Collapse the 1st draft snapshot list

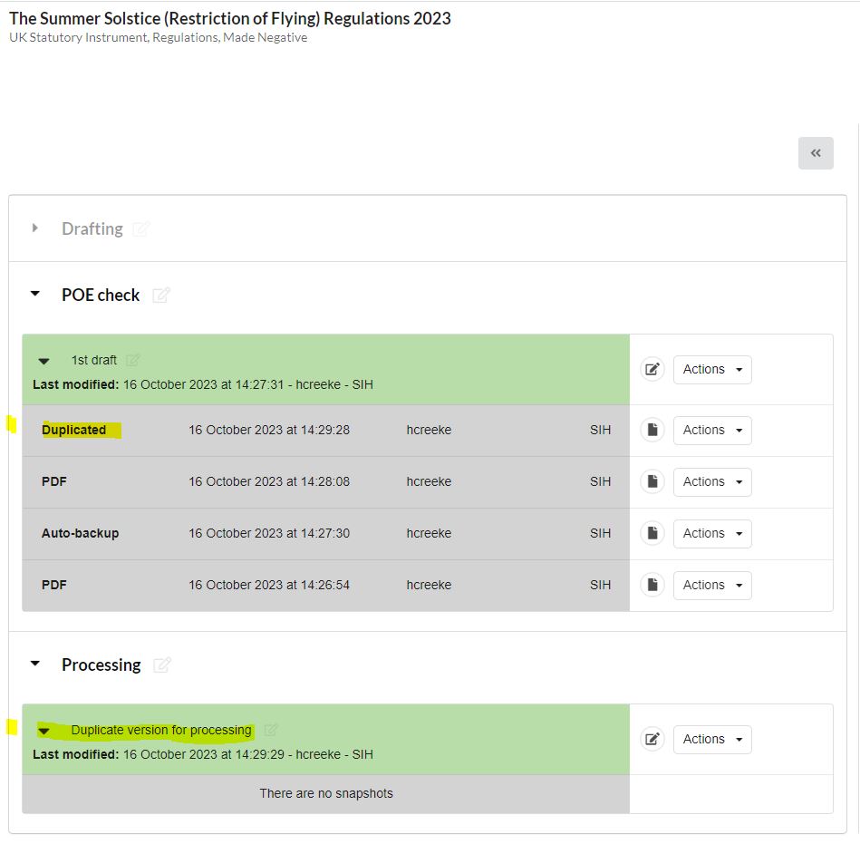click(43, 361)
